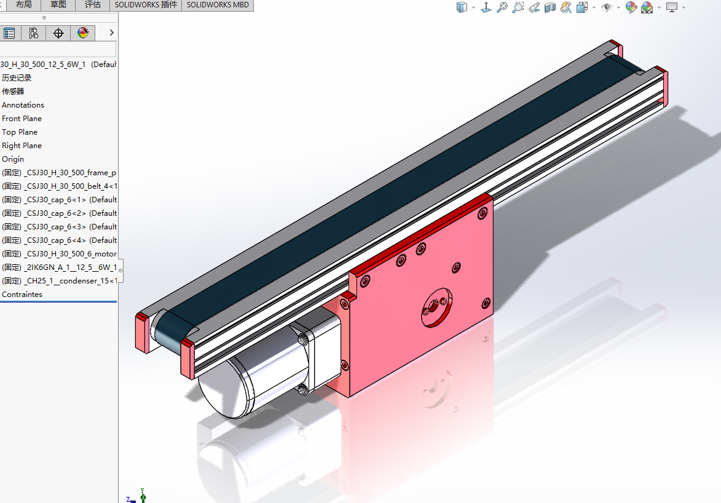Activate the Section View tool
This screenshot has width=721, height=503.
(550, 7)
